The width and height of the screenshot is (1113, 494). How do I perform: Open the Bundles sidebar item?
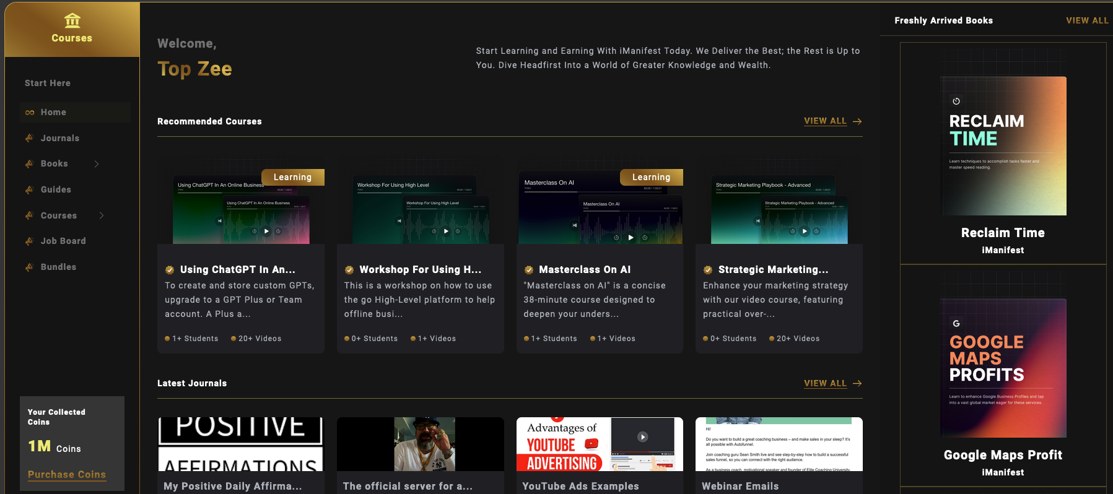point(58,267)
